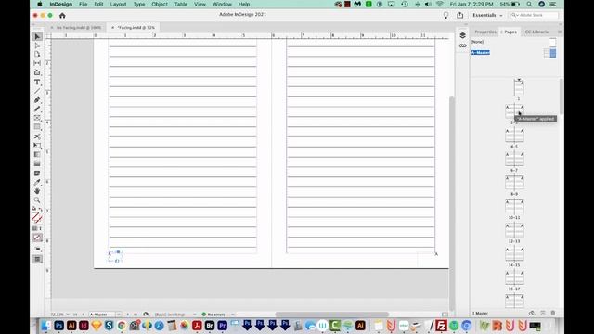Image resolution: width=594 pixels, height=334 pixels.
Task: Select the A-Master row in Pages panel
Action: pos(514,53)
